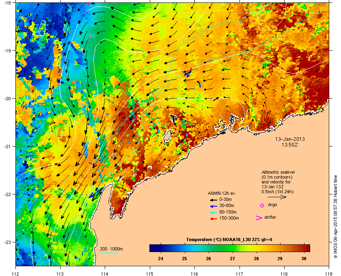Image resolution: width=341 pixels, height=276 pixels.
Task: Click the '13-Jan-2013' date label
Action: (290, 139)
